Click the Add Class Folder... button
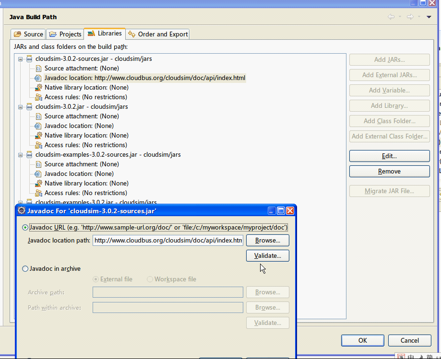This screenshot has width=441, height=359. click(390, 121)
